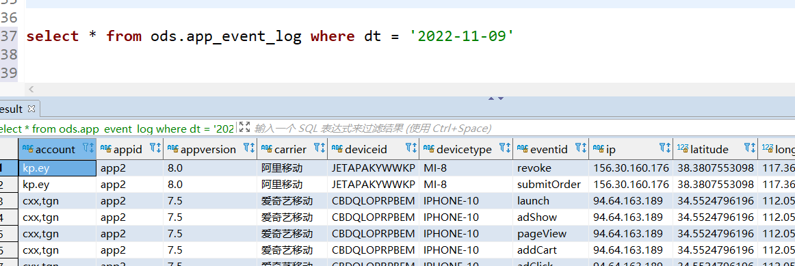
Task: Click 'app2' appid cell in addCart row
Action: pyautogui.click(x=129, y=250)
